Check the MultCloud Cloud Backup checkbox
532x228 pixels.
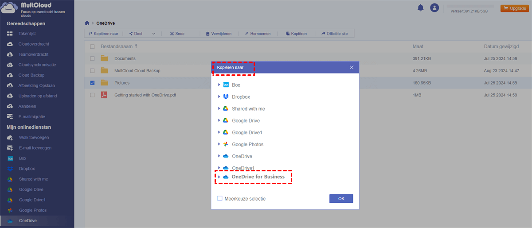[x=92, y=70]
